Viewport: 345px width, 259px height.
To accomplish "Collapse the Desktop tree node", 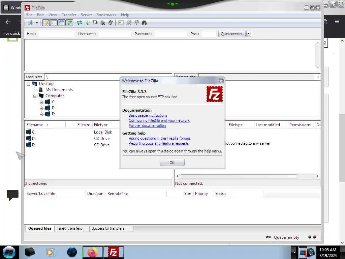I will pyautogui.click(x=28, y=84).
